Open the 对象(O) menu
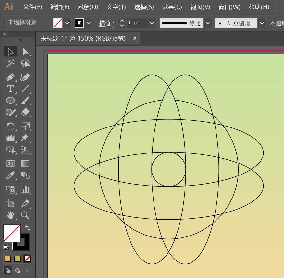Screen dimensions: 284x278 [x=88, y=7]
